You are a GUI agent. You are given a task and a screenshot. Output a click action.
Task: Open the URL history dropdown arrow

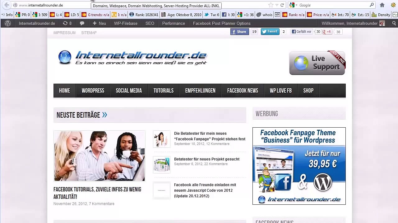coord(277,5)
